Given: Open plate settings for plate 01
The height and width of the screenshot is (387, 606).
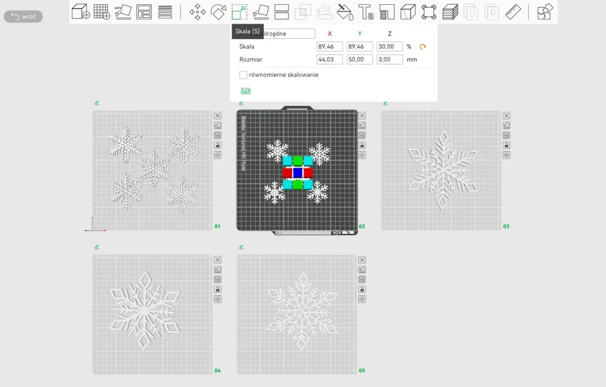Looking at the screenshot, I should click(218, 155).
